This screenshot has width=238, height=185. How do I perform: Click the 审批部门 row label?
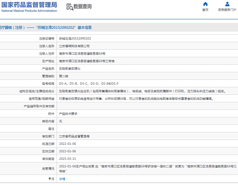(48, 136)
